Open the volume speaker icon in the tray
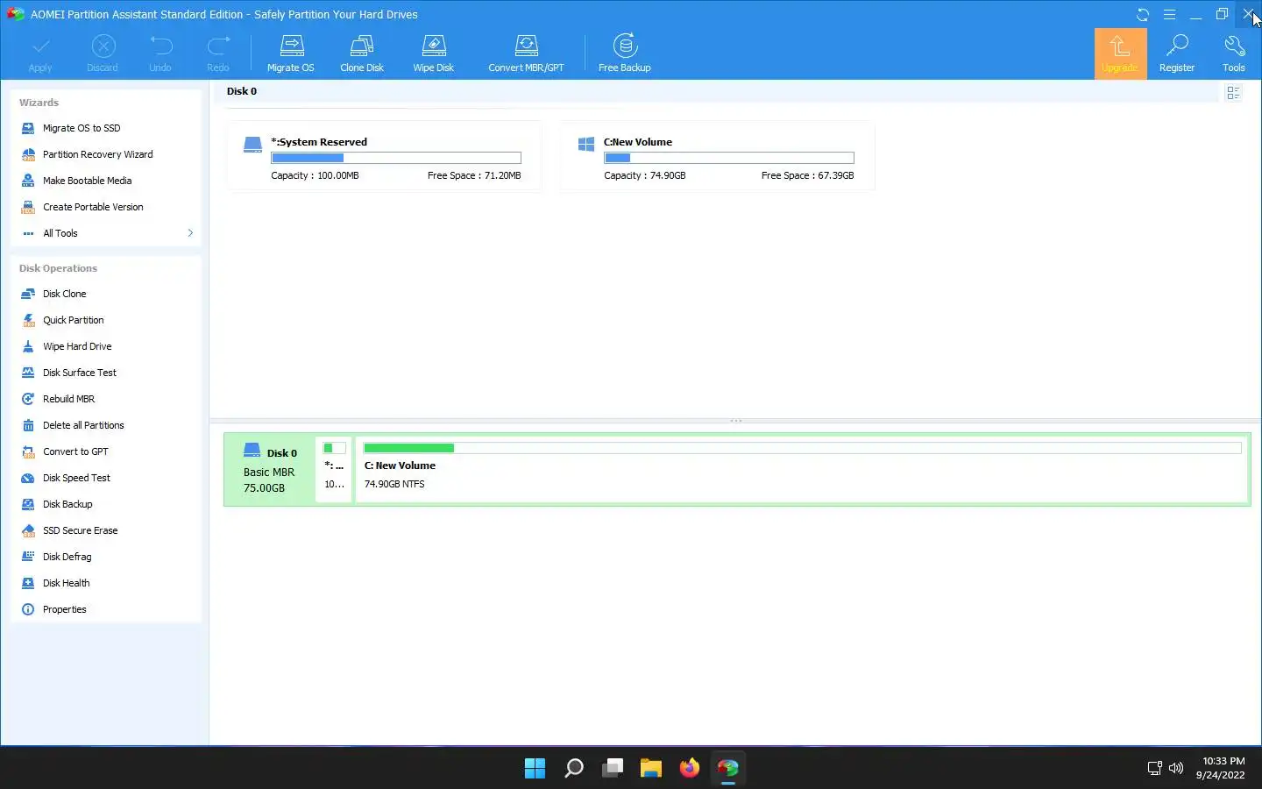This screenshot has height=789, width=1262. click(1176, 768)
